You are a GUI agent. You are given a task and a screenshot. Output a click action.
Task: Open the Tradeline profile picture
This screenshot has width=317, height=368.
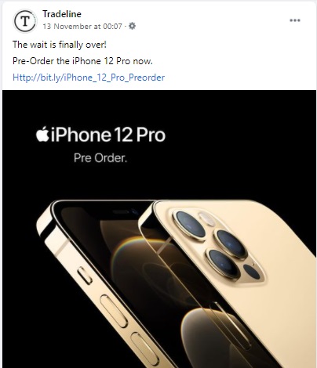point(25,21)
